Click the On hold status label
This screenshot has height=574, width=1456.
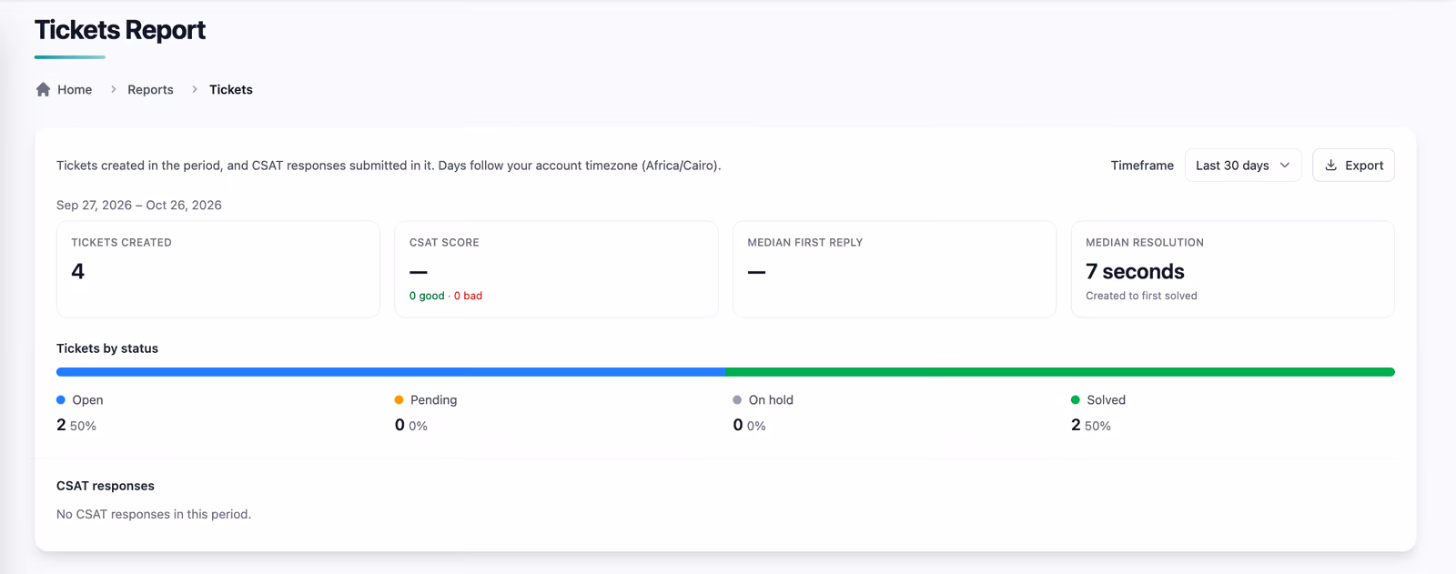point(771,399)
